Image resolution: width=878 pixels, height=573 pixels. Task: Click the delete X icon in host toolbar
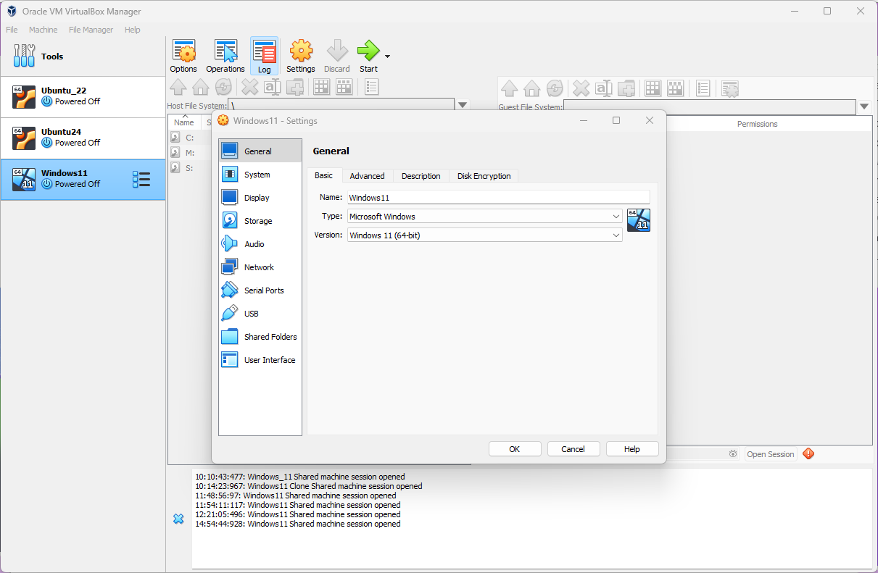tap(249, 88)
